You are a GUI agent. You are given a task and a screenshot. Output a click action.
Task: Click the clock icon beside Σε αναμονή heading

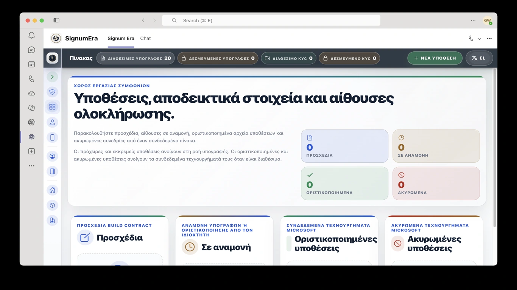pos(190,247)
